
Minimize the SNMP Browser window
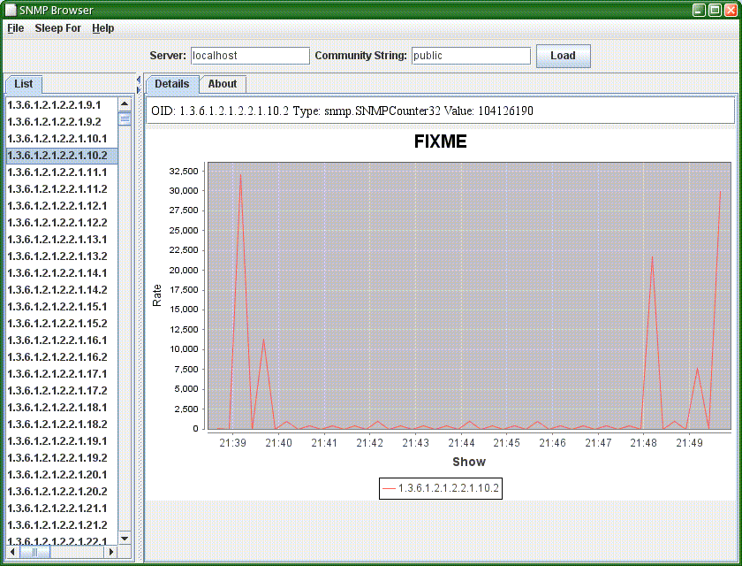(699, 10)
